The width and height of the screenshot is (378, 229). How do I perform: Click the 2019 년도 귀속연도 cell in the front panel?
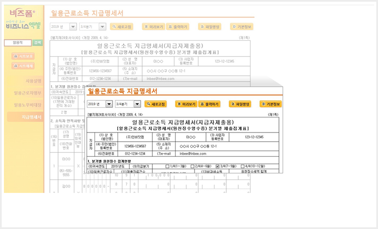coord(118,166)
